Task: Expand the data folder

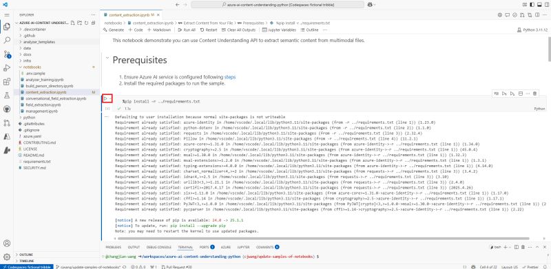Action: [56, 48]
